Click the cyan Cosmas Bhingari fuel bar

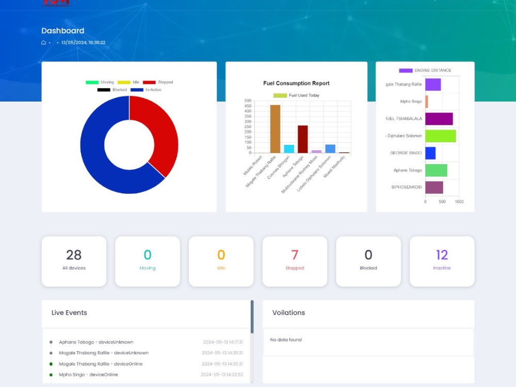(x=289, y=149)
